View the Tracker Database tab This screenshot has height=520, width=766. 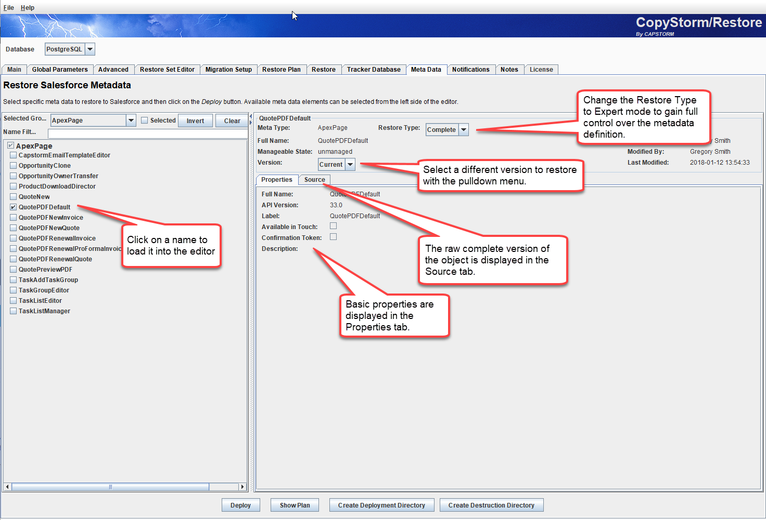(374, 70)
